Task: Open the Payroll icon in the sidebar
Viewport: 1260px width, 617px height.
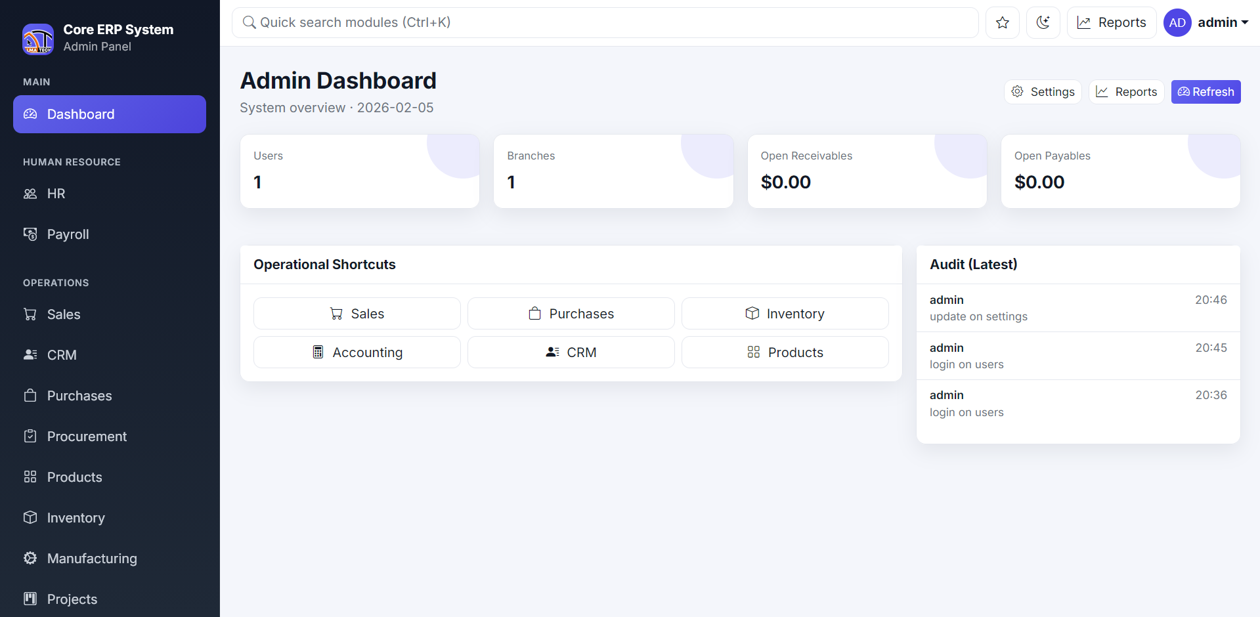Action: pos(30,234)
